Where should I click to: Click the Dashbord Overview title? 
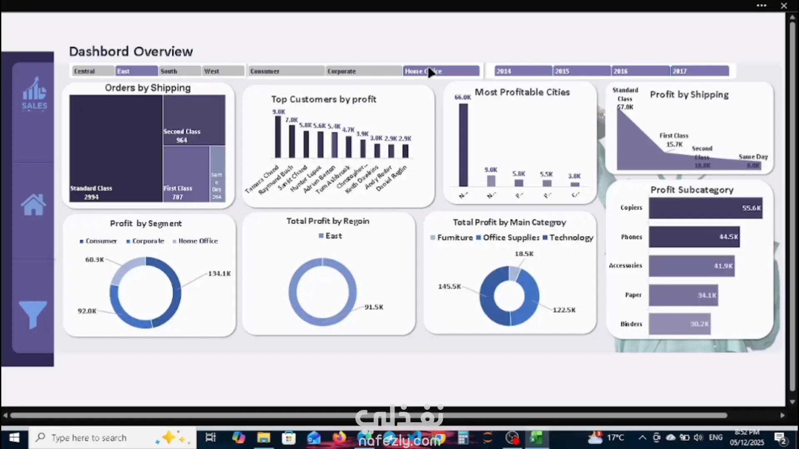click(x=131, y=51)
